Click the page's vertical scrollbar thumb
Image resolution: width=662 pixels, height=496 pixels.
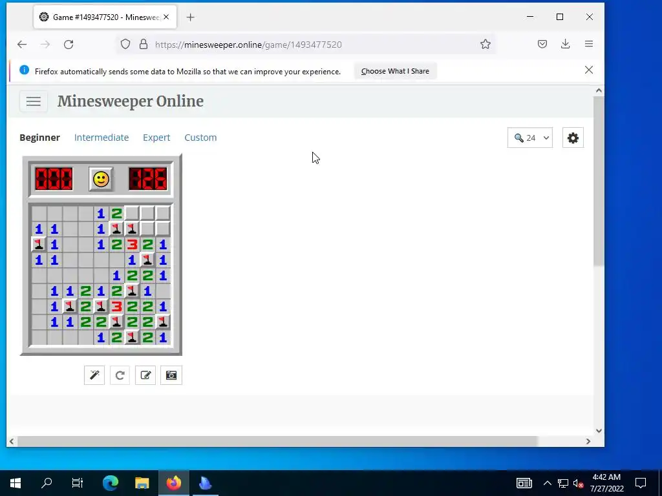598,181
